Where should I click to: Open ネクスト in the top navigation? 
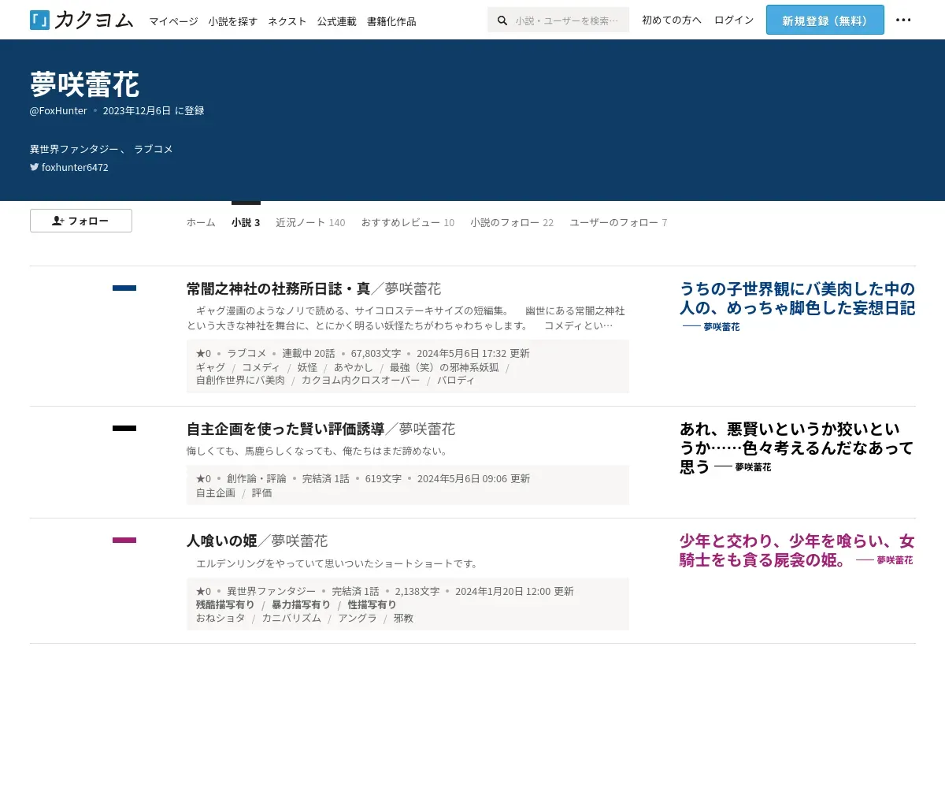(287, 21)
